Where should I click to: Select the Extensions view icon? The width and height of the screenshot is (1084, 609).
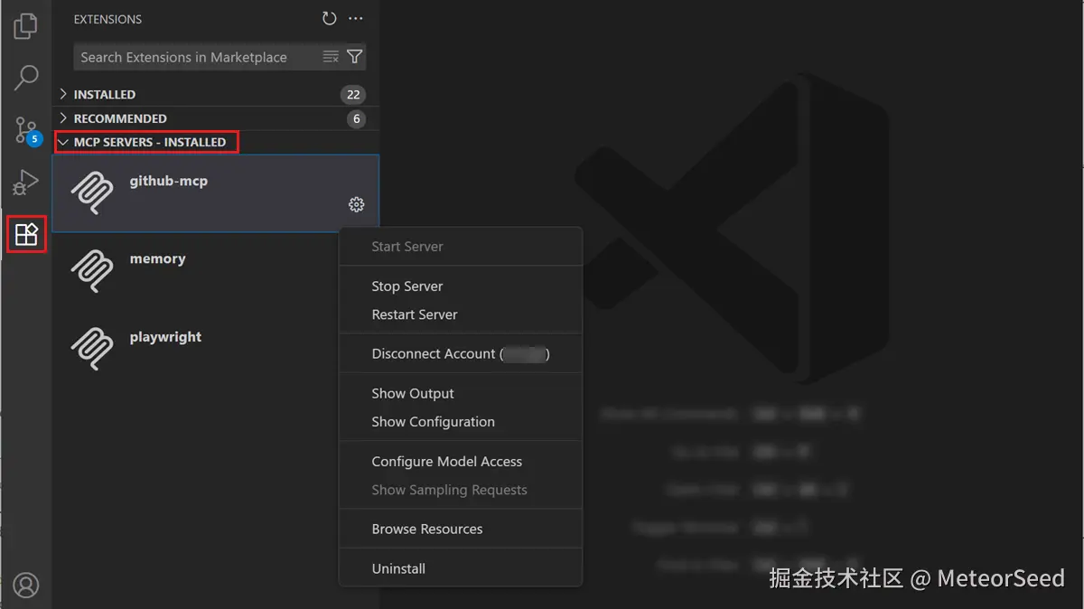tap(26, 235)
